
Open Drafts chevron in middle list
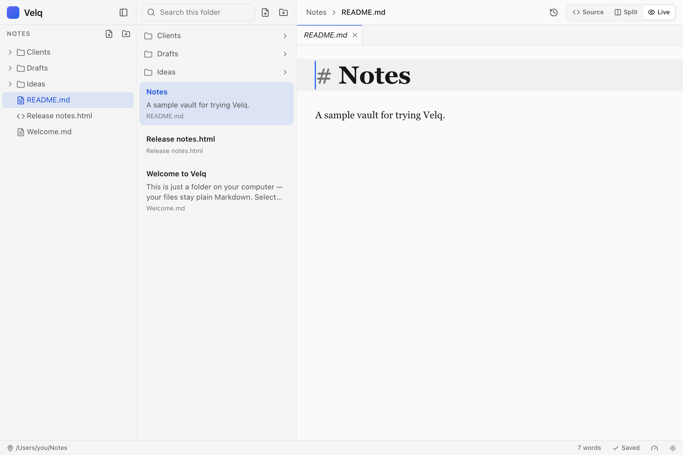(285, 54)
